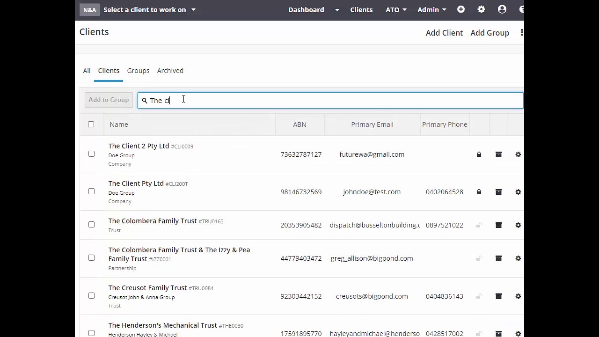Open gear settings for The Colombera Family Trust
The width and height of the screenshot is (599, 337).
[518, 225]
